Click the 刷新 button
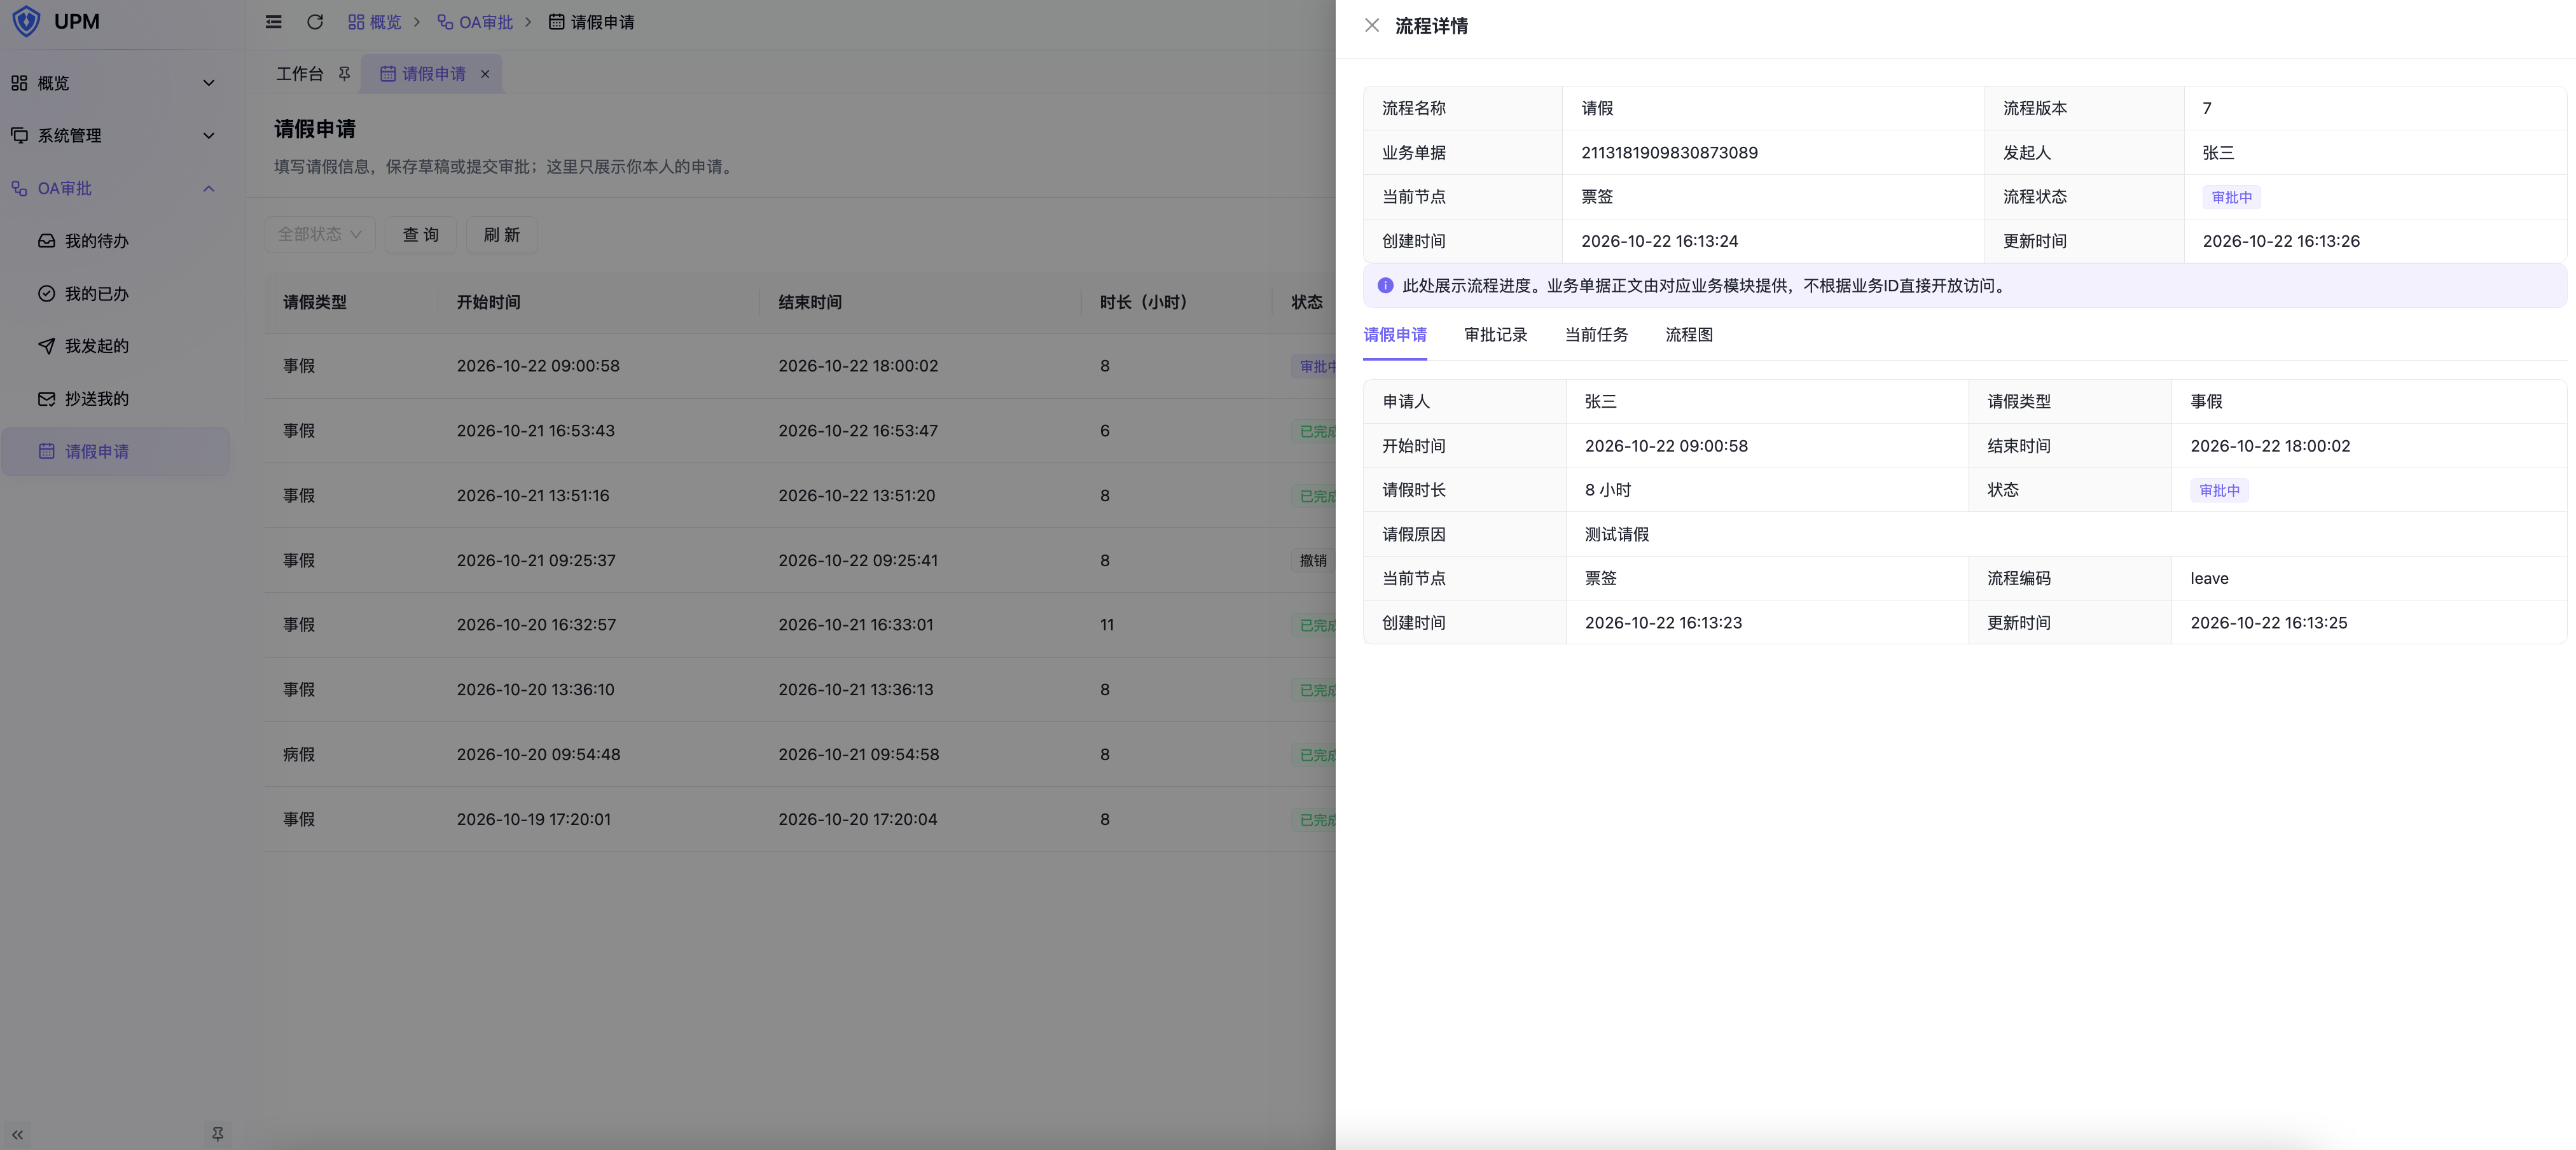The image size is (2576, 1150). point(502,234)
